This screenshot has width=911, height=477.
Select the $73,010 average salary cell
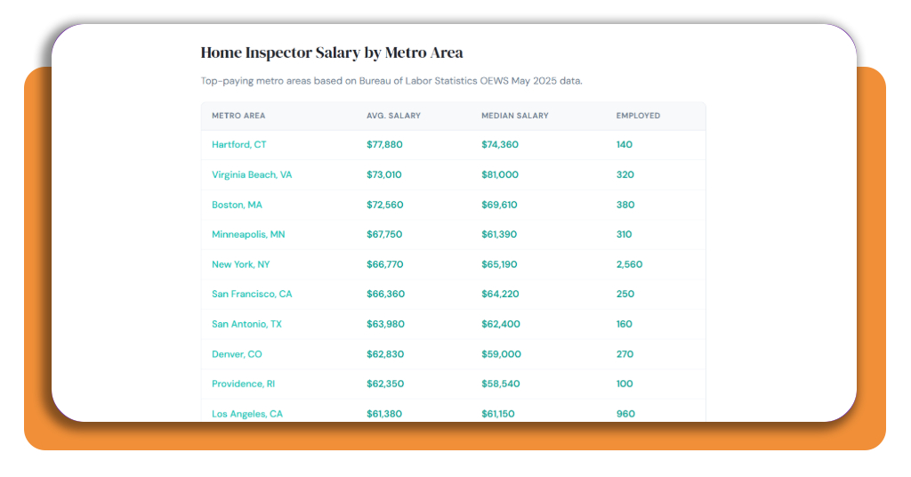click(x=383, y=175)
